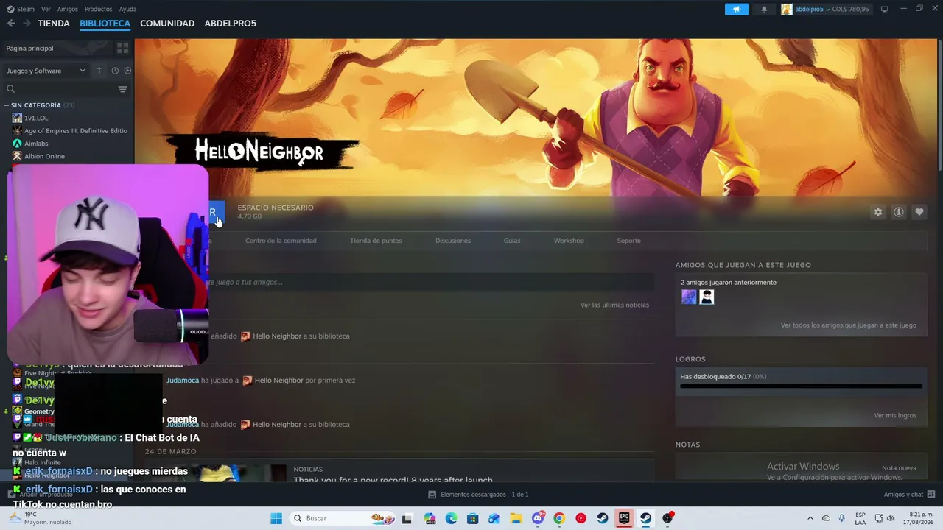The image size is (943, 530).
Task: Show hidden system tray icons
Action: [810, 518]
